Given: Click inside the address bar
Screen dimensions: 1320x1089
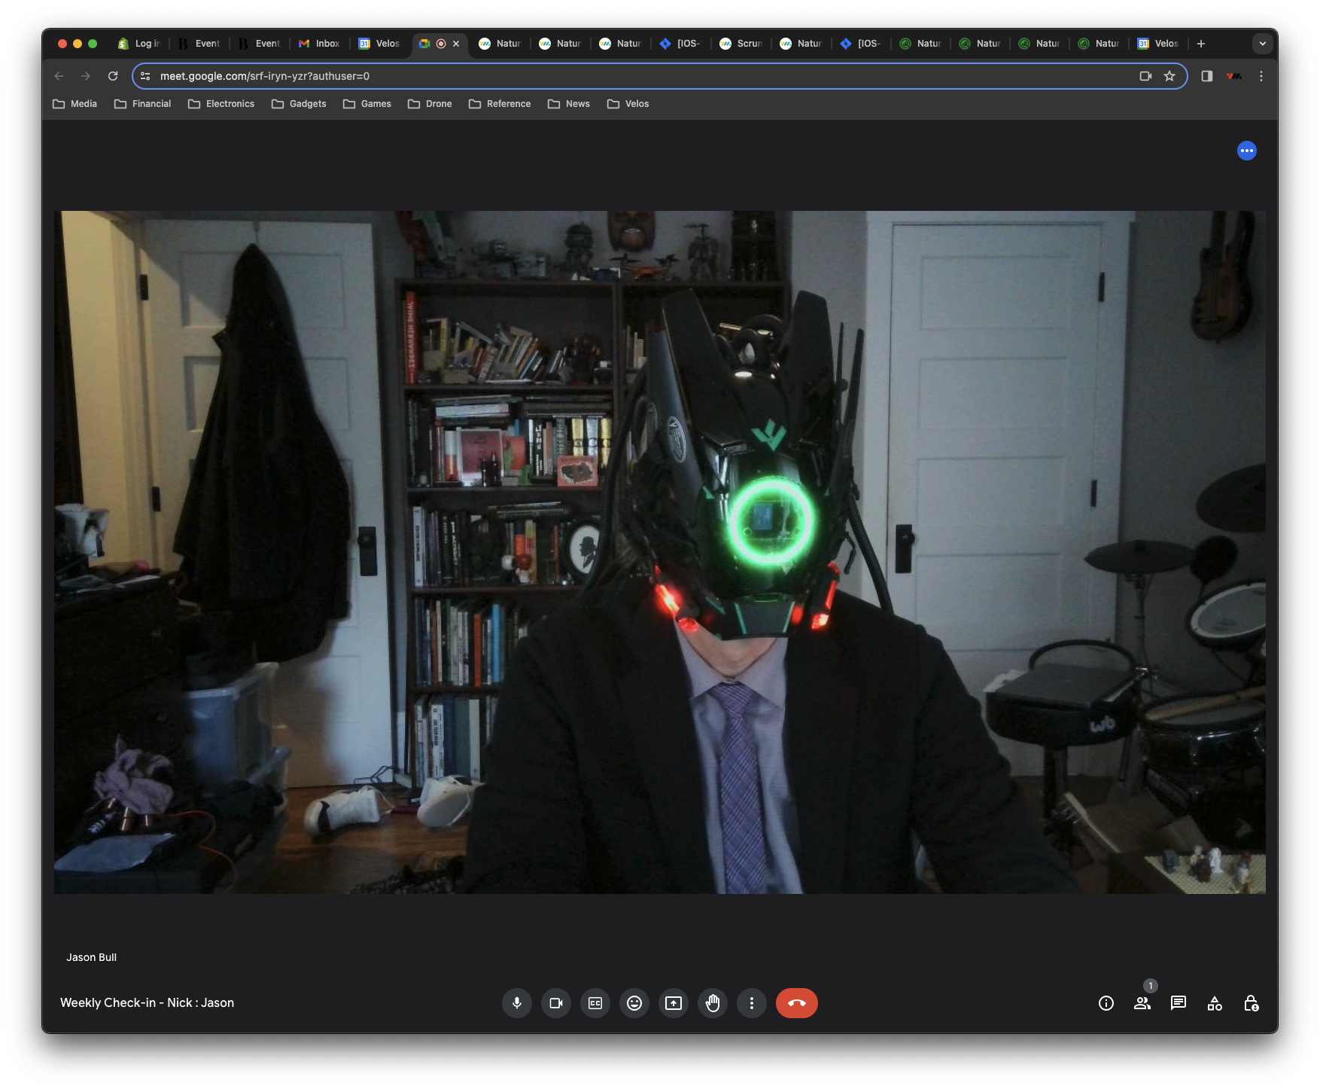Looking at the screenshot, I should 527,75.
